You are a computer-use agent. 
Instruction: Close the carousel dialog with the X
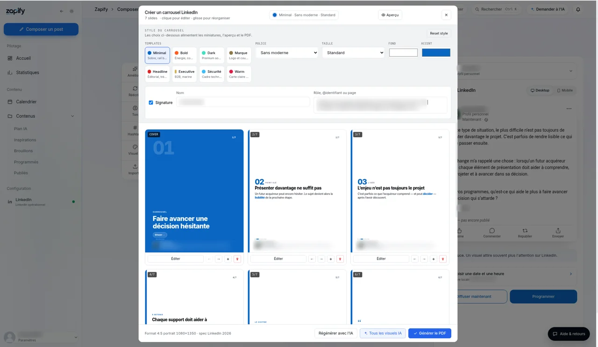(x=446, y=15)
